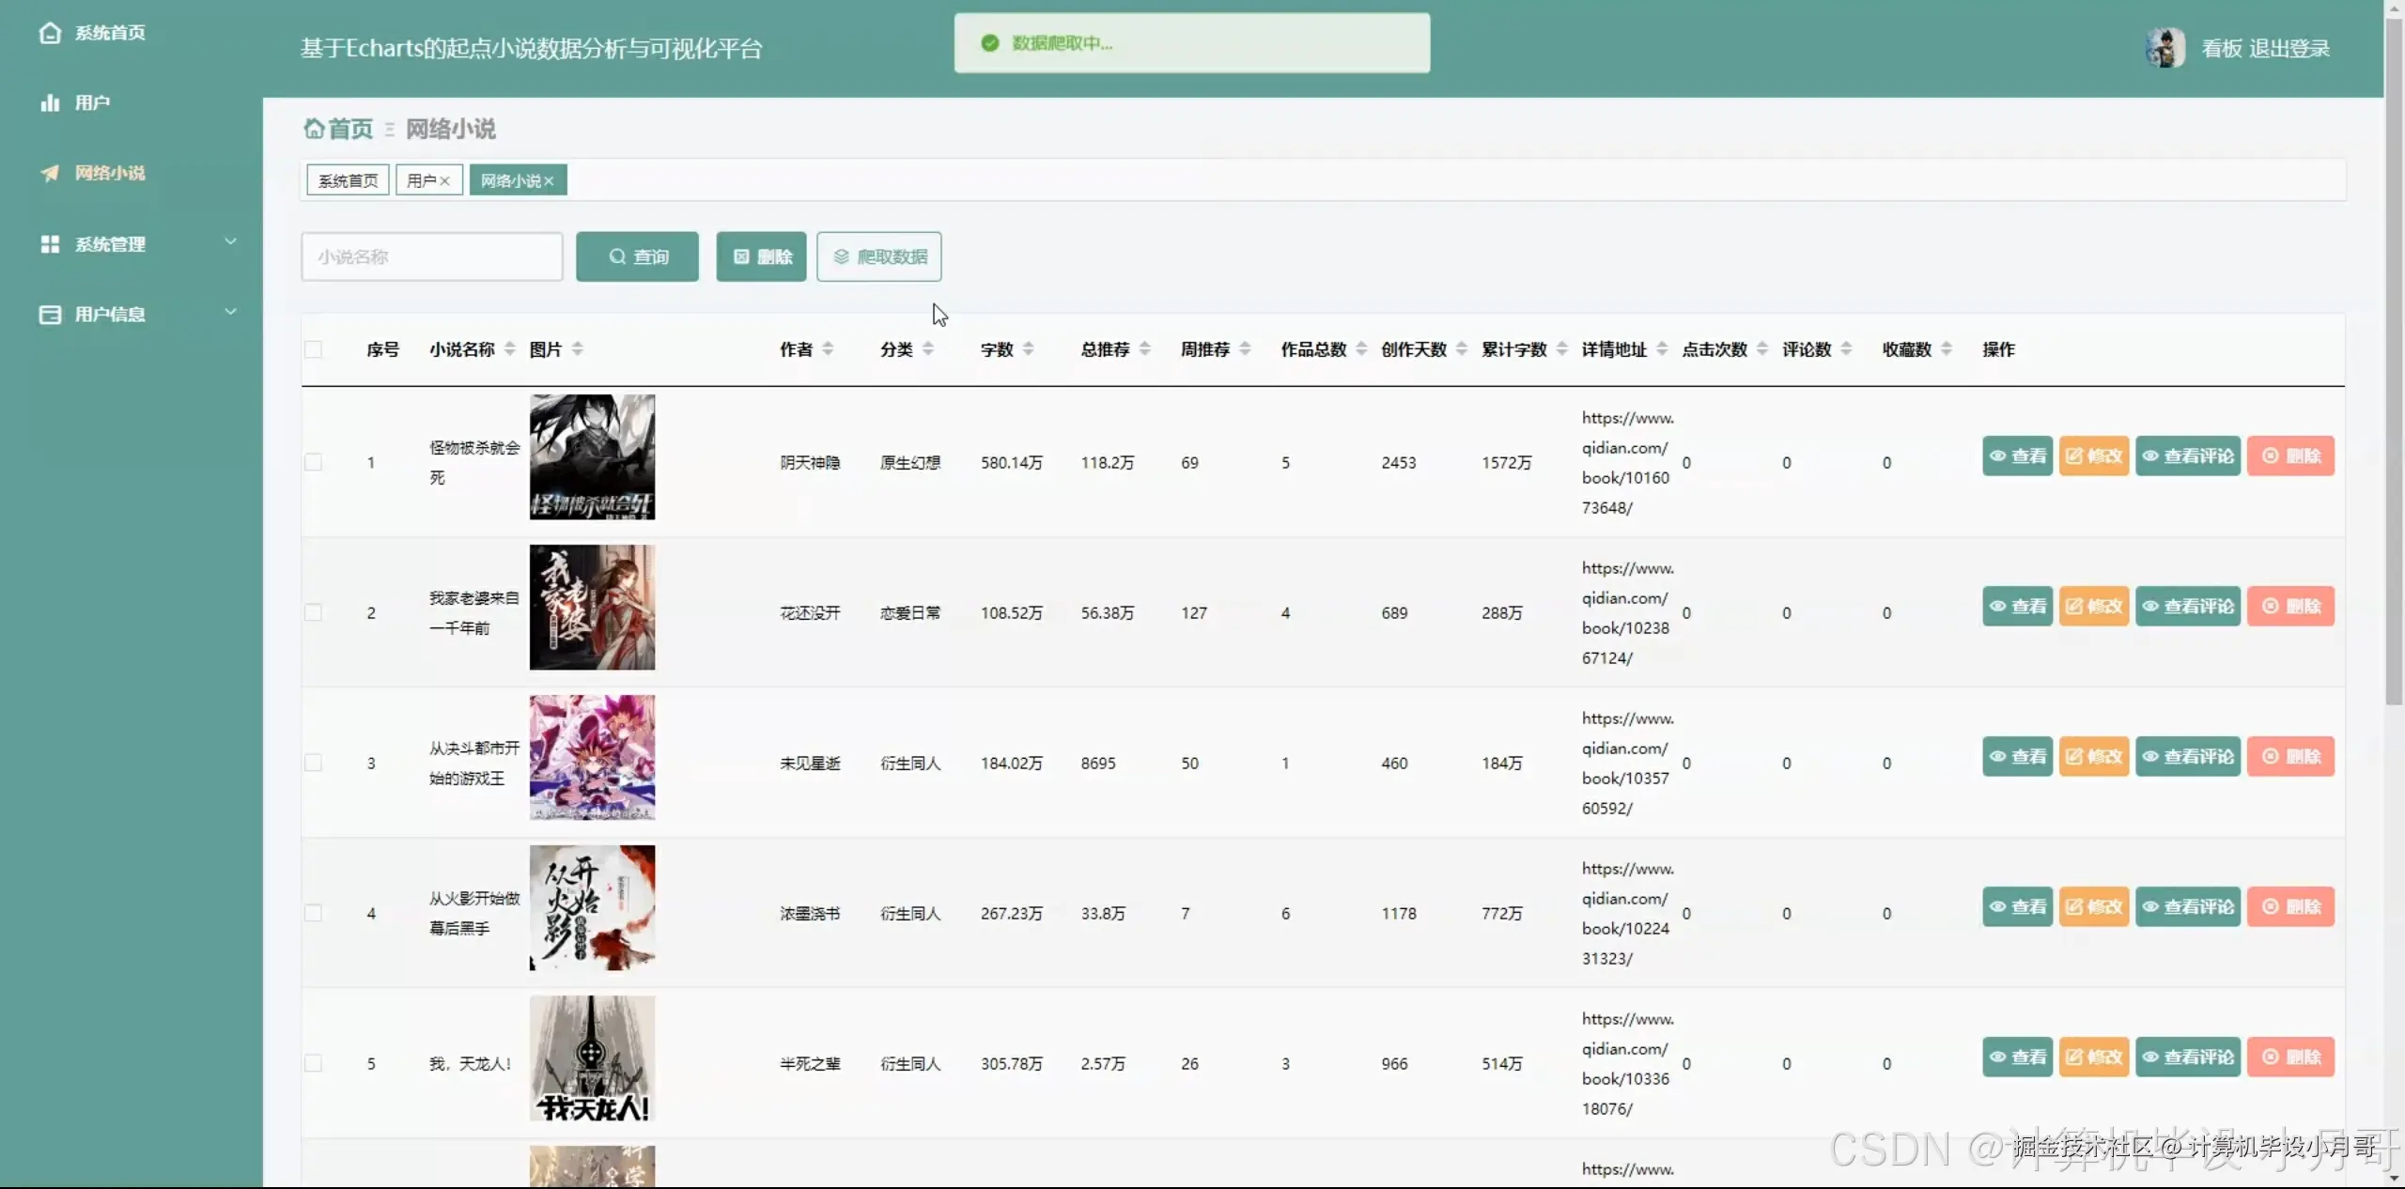Image resolution: width=2405 pixels, height=1189 pixels.
Task: Click the paper plane icon beside 网络小说
Action: coord(50,173)
